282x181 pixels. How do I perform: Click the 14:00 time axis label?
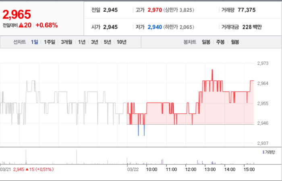pyautogui.click(x=230, y=169)
